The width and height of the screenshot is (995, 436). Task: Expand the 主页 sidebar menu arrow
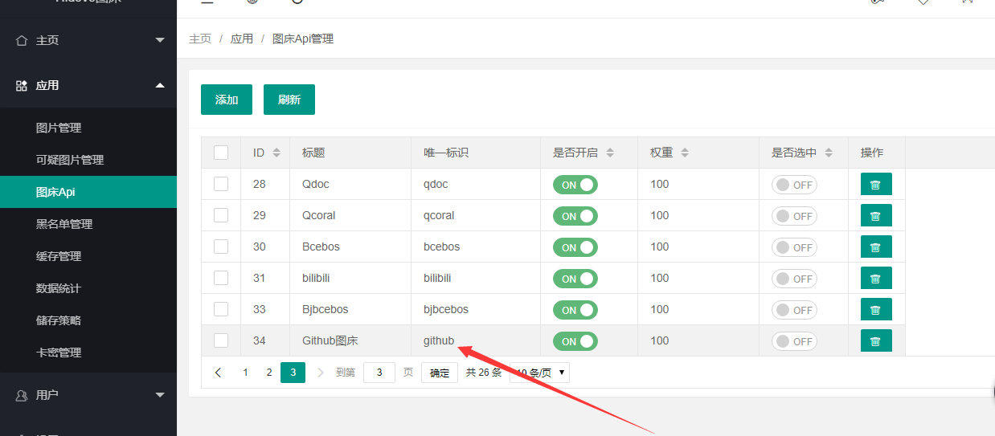(160, 40)
